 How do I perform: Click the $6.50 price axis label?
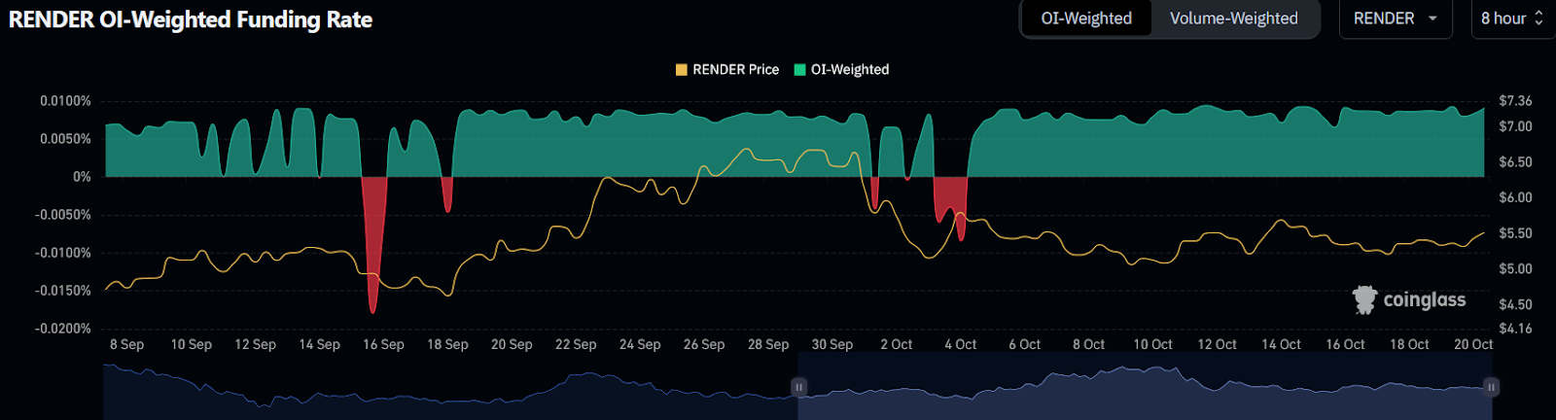point(1515,162)
